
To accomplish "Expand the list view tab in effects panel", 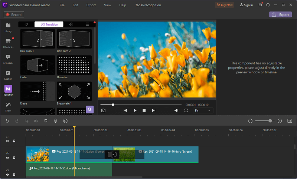I will 87,24.
